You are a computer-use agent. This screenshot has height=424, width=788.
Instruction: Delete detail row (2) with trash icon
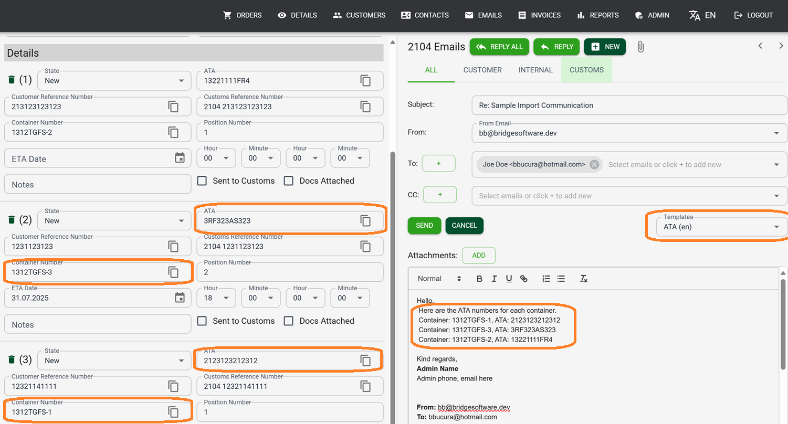coord(12,220)
